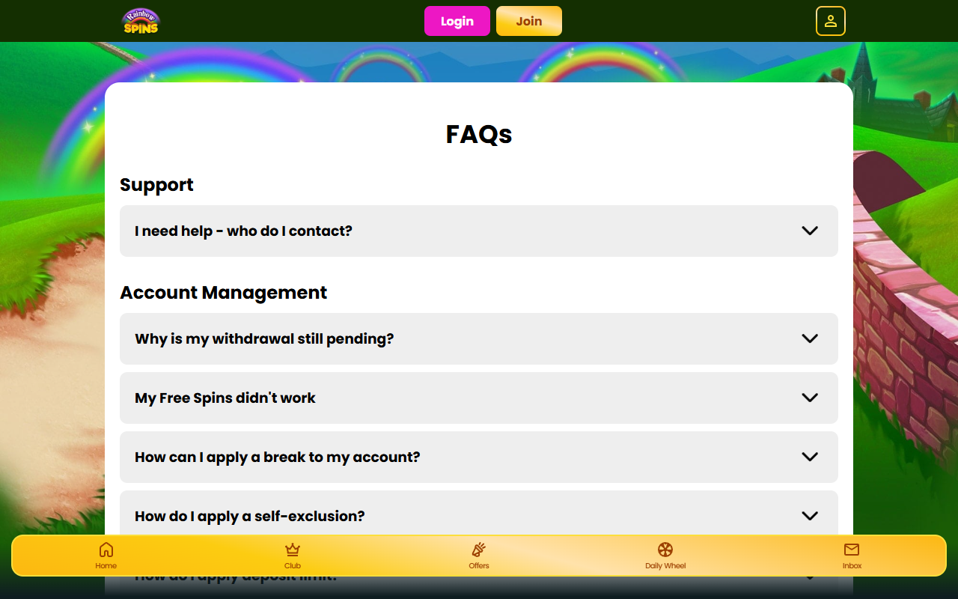Open the Daily Wheel from the bottom bar
This screenshot has width=958, height=599.
(665, 555)
